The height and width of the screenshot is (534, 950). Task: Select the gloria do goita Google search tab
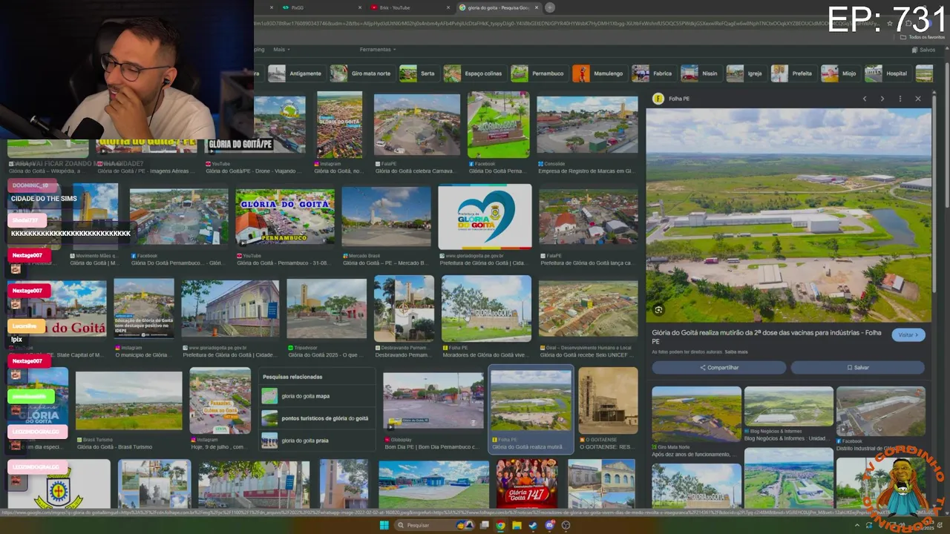click(497, 7)
